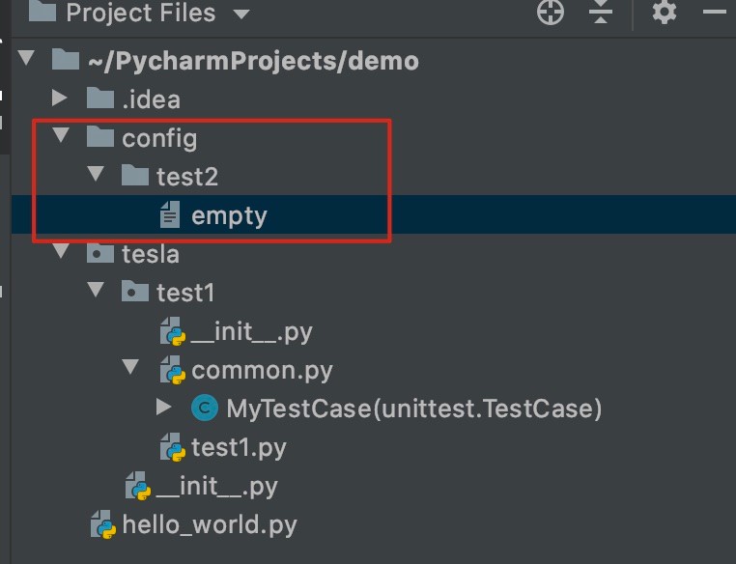Click the test1 package folder icon
Screen dimensions: 736x564
tap(135, 291)
